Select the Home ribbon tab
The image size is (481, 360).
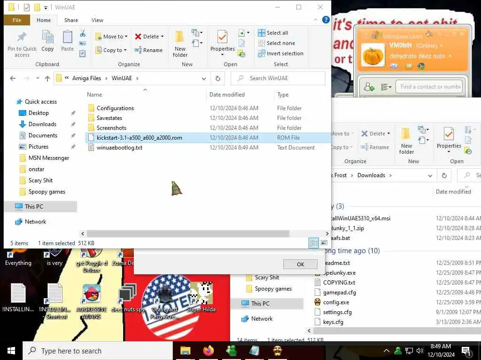click(44, 20)
